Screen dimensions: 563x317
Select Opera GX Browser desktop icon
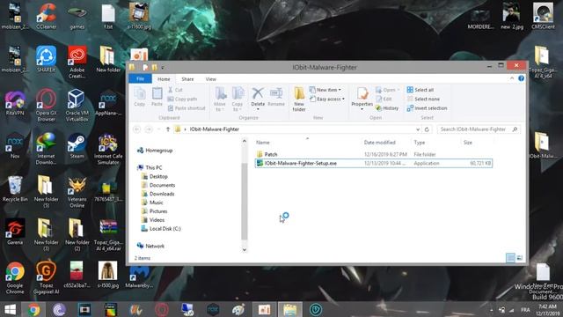(46, 106)
